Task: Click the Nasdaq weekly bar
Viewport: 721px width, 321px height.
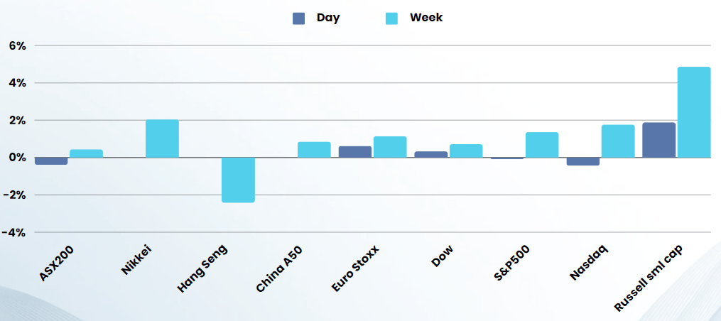Action: [618, 141]
